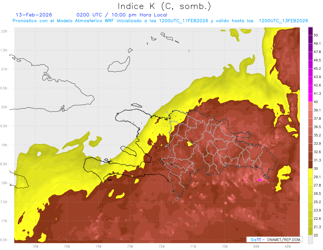
Task: Click the "17N" latitude label
Action: coord(5,221)
